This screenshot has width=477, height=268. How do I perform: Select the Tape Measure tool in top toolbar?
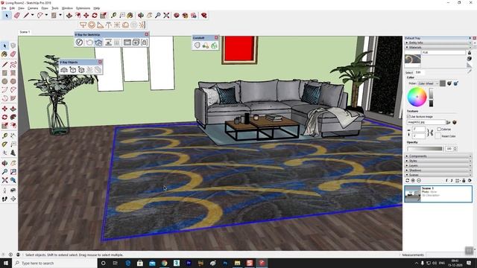point(114,15)
